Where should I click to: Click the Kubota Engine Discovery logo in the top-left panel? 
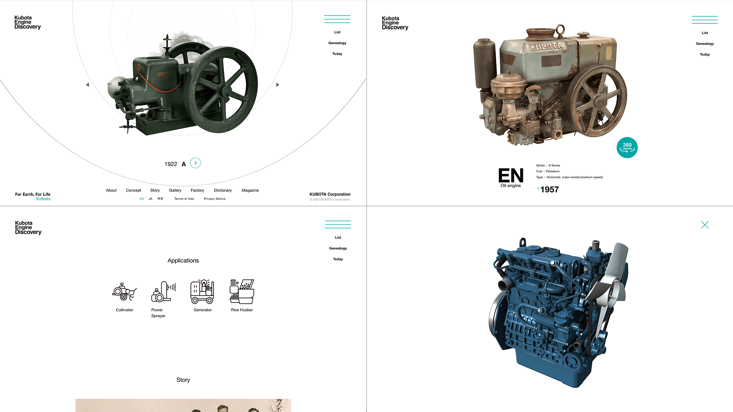27,22
